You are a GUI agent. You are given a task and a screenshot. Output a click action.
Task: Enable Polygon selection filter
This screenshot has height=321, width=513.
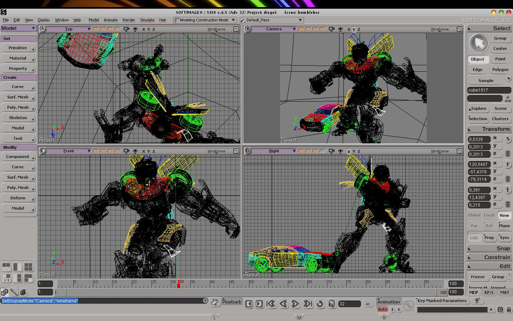point(500,70)
